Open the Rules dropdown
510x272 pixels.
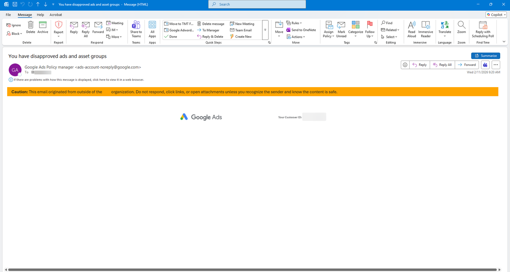(294, 23)
